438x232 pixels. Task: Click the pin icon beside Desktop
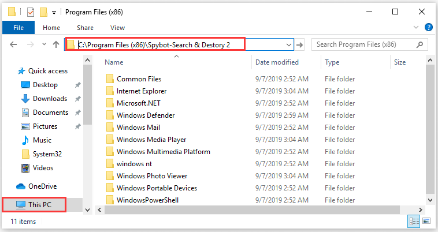pos(77,85)
